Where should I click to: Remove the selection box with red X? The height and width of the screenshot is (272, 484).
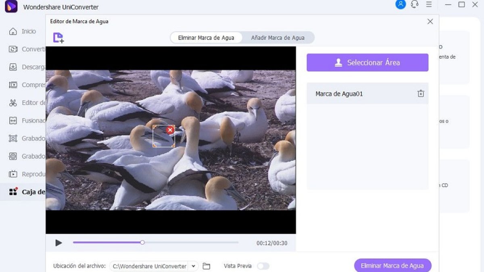point(170,130)
